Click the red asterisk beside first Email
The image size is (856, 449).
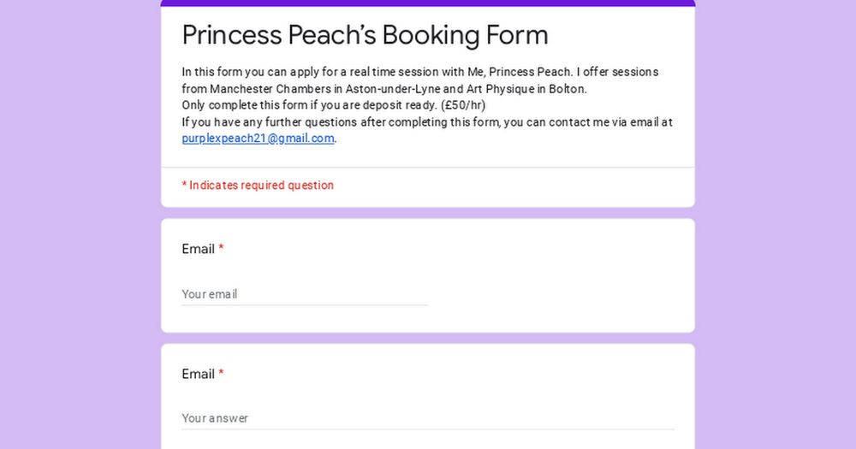tap(222, 249)
